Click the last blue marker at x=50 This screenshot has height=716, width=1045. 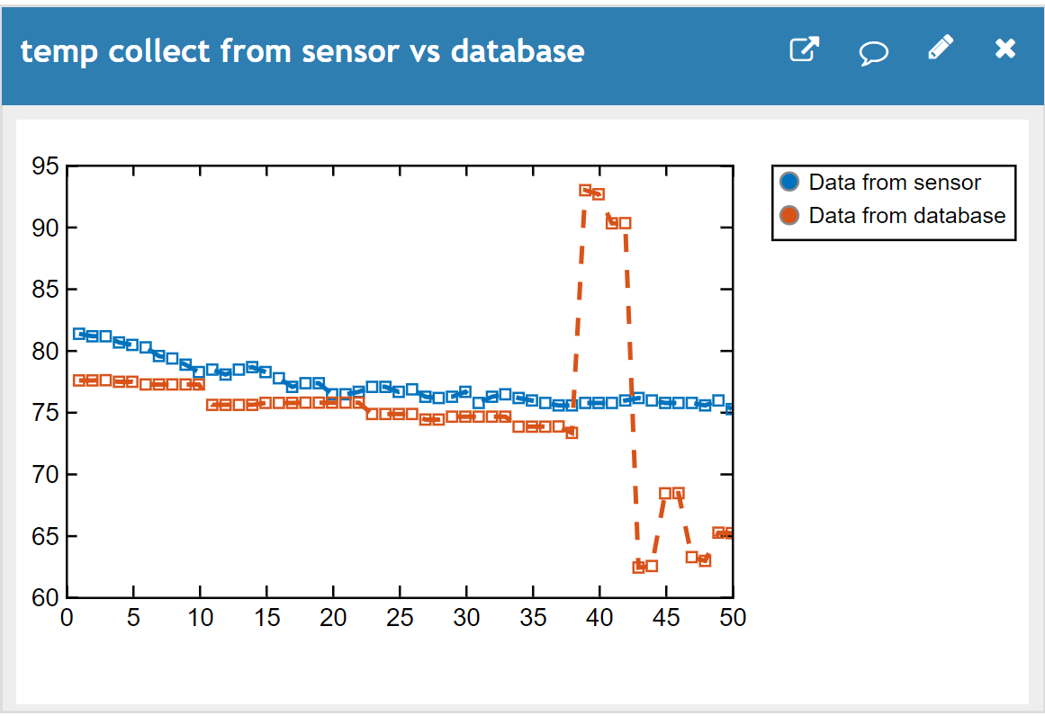coord(730,409)
